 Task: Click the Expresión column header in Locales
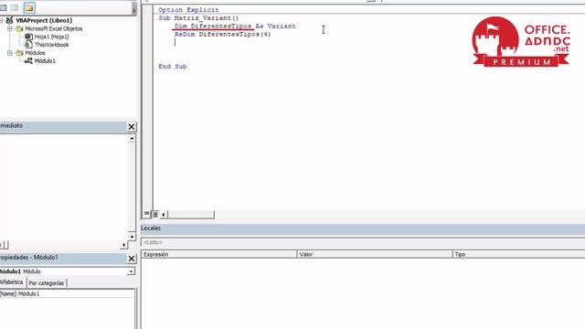point(219,254)
